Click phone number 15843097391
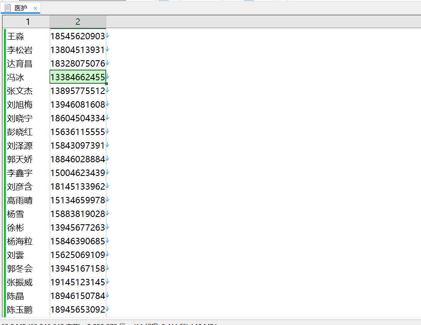The image size is (421, 325). click(78, 146)
